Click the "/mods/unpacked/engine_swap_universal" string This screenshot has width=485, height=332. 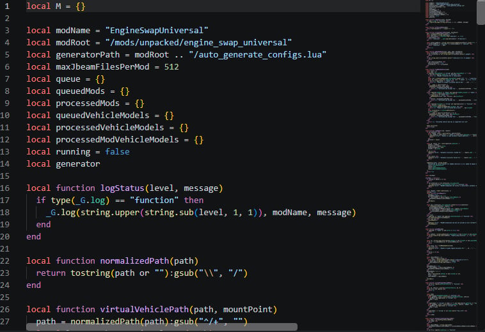tap(198, 43)
